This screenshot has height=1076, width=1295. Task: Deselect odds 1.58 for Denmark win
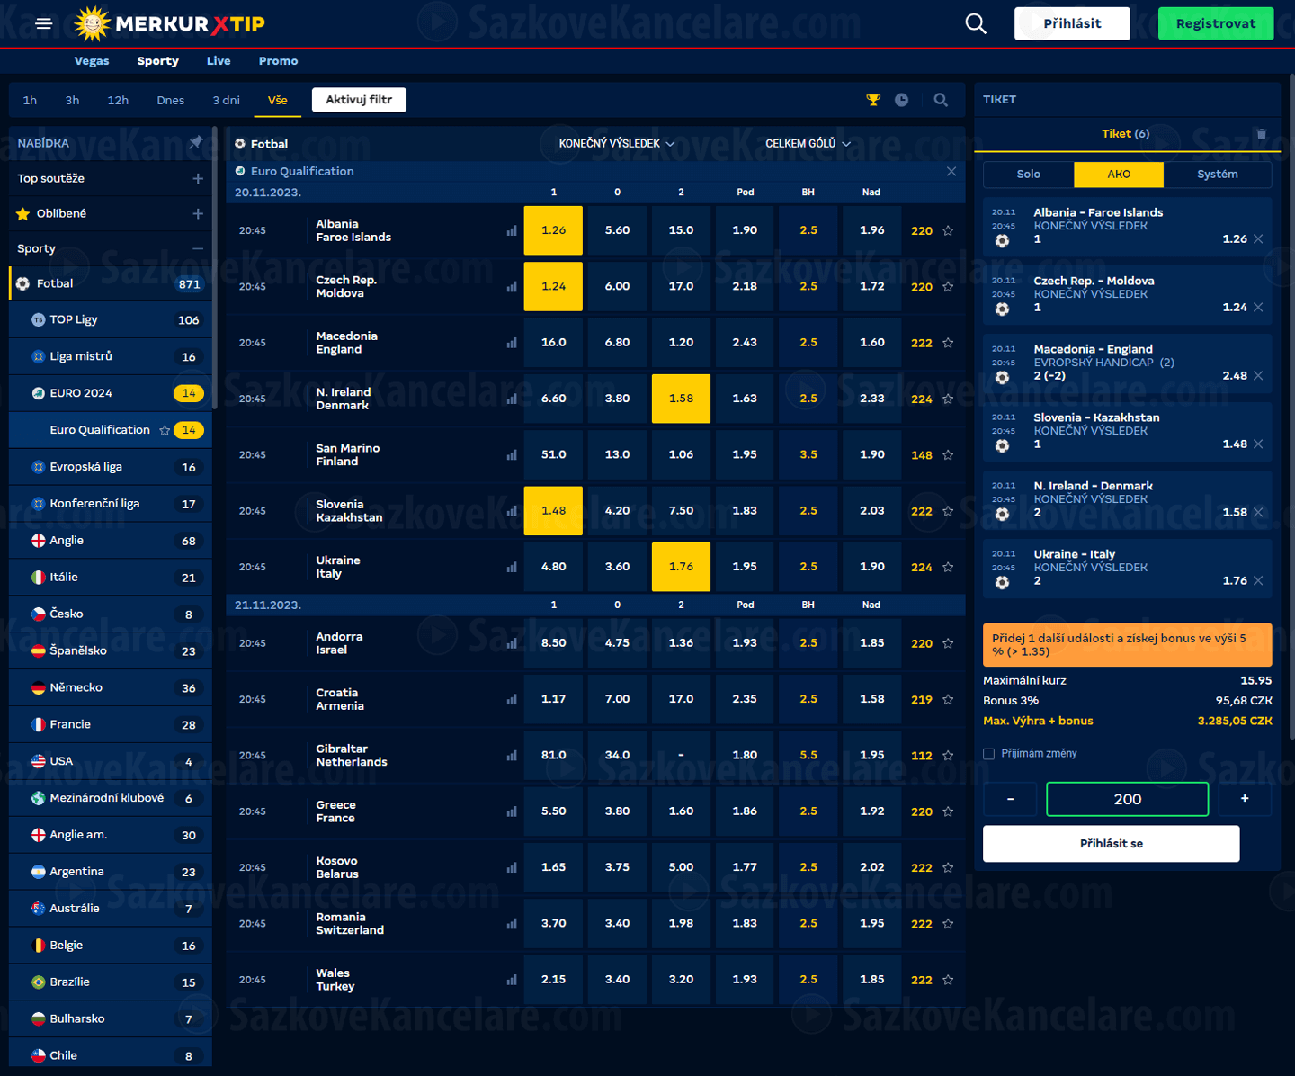(x=681, y=399)
